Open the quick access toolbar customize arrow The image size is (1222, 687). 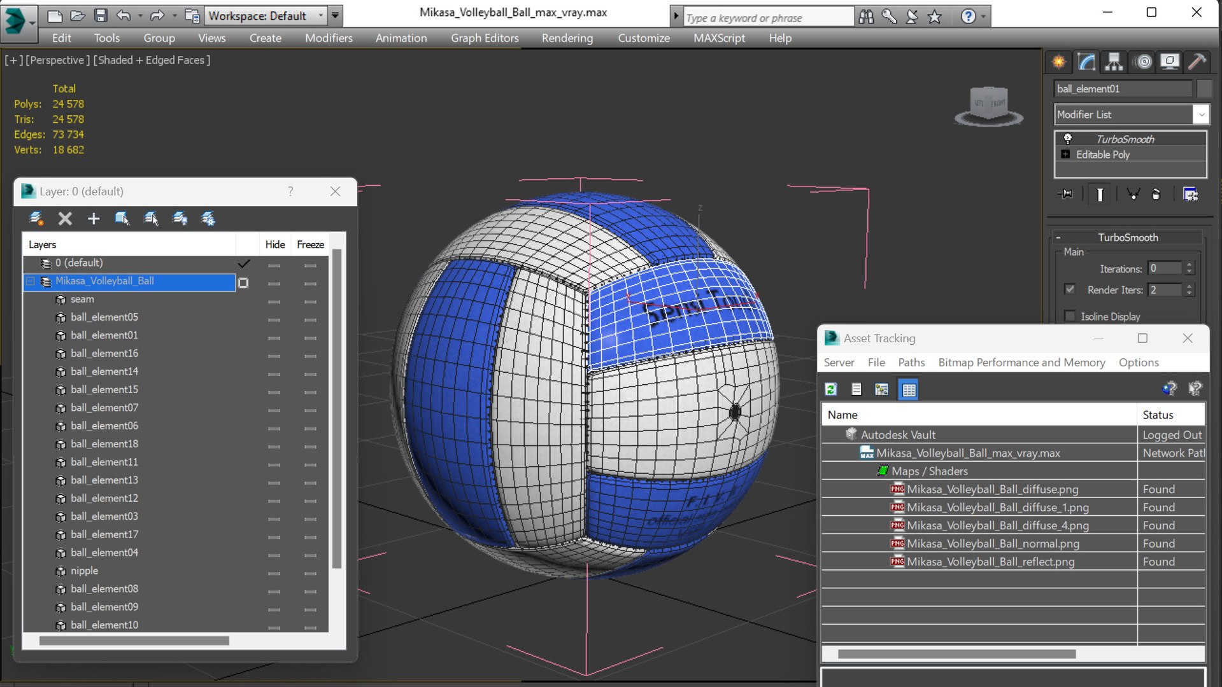pos(335,15)
